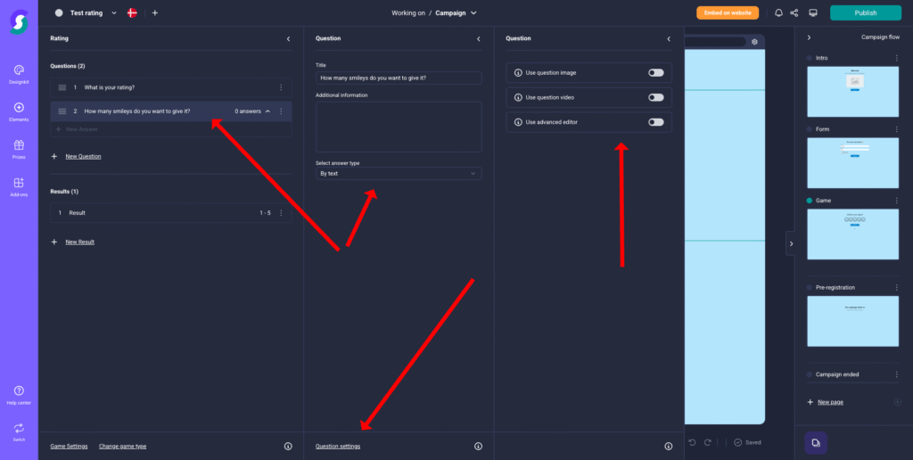Viewport: 913px width, 460px height.
Task: Click the Danish flag language icon
Action: [x=132, y=12]
